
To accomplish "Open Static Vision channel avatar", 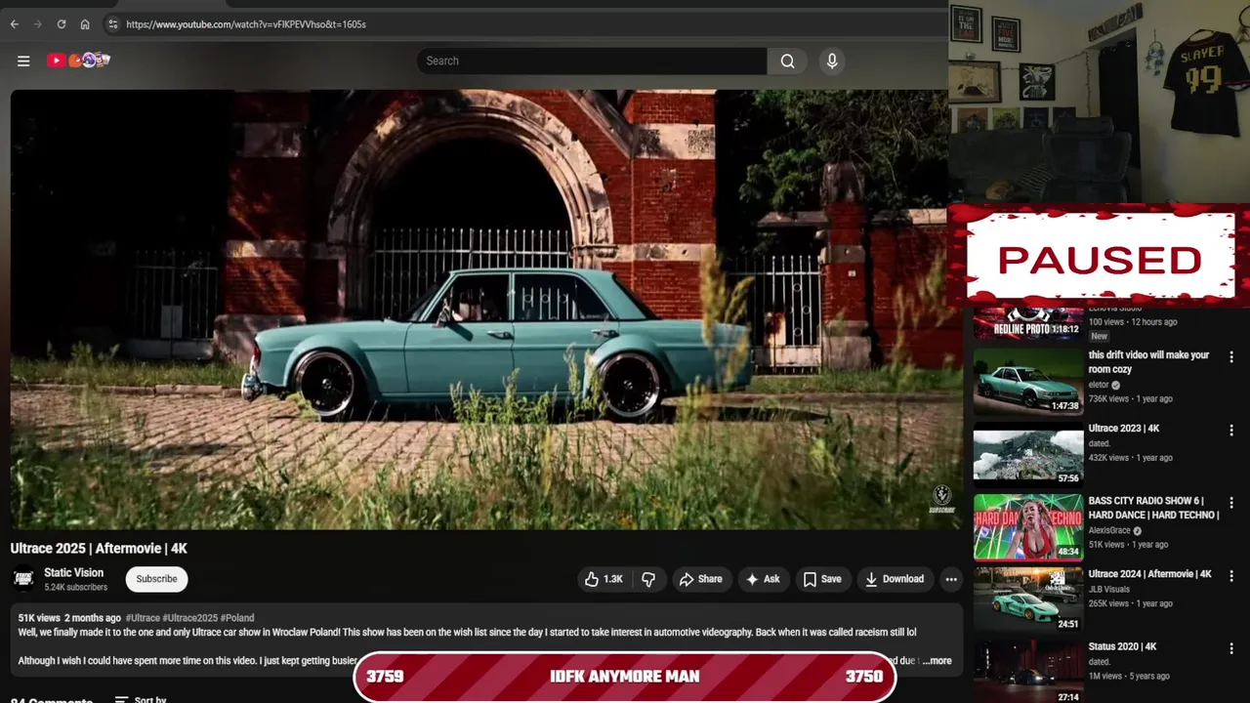I will tap(23, 579).
